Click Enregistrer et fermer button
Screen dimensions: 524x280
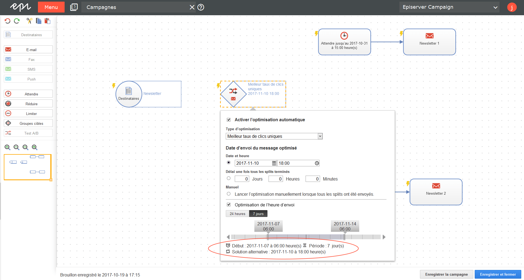click(x=498, y=274)
